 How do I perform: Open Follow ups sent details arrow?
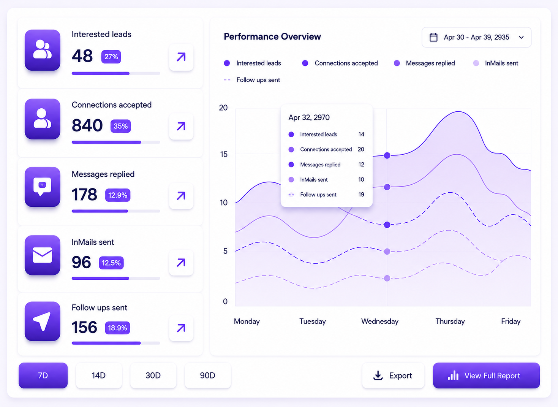pyautogui.click(x=181, y=328)
